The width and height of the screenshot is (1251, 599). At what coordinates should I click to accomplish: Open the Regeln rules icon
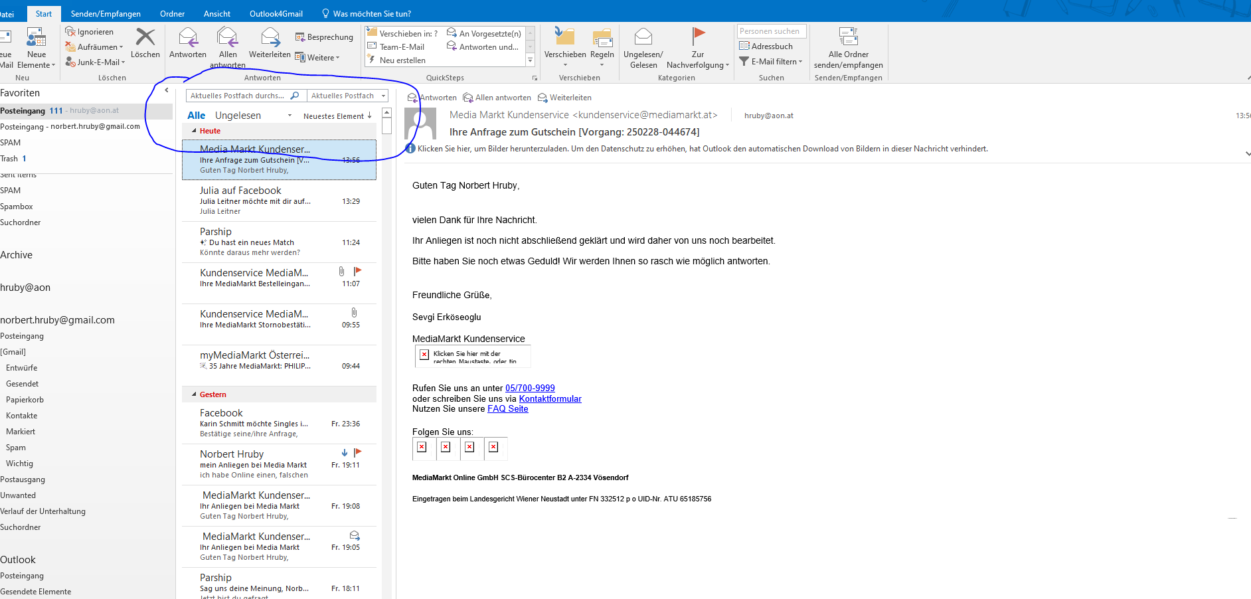coord(602,38)
